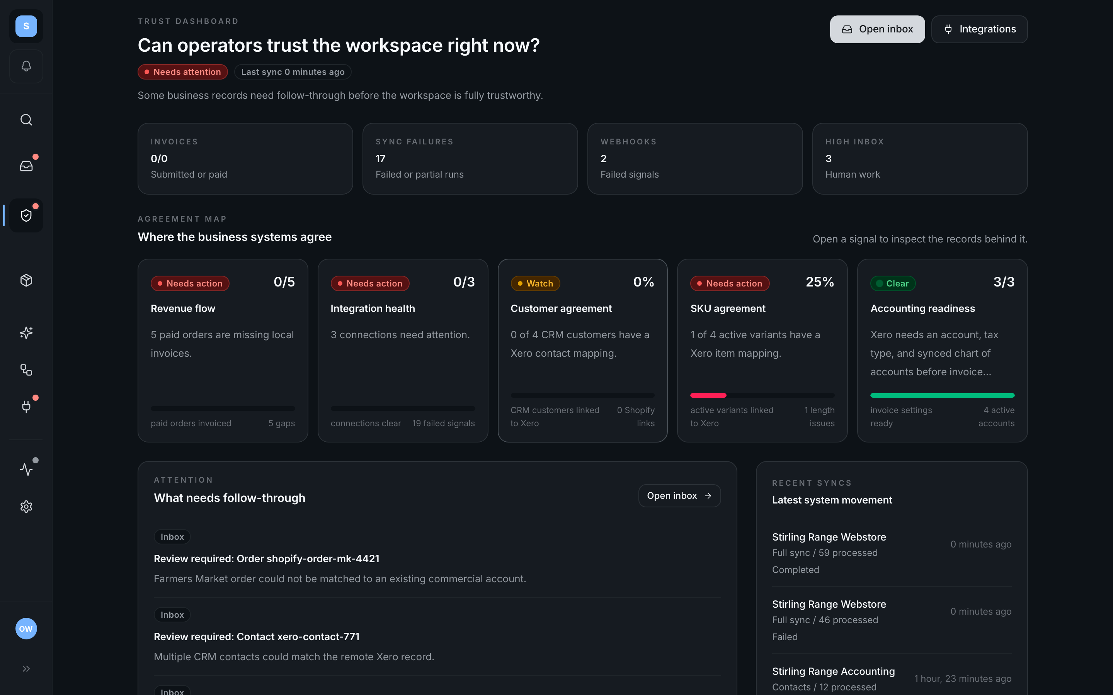Open the 46 processed failed Webstore sync
Image resolution: width=1113 pixels, height=695 pixels.
click(891, 620)
